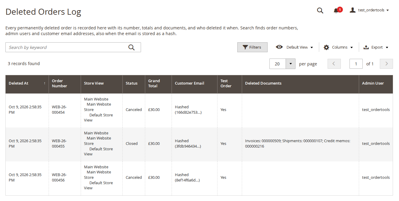Open the test_ordertools account menu
The height and width of the screenshot is (201, 399).
[369, 10]
